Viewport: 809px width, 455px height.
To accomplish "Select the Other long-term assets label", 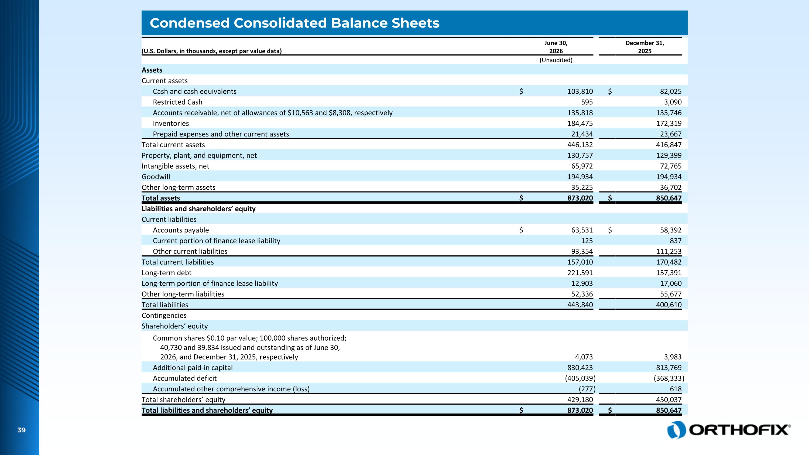I will (x=178, y=187).
